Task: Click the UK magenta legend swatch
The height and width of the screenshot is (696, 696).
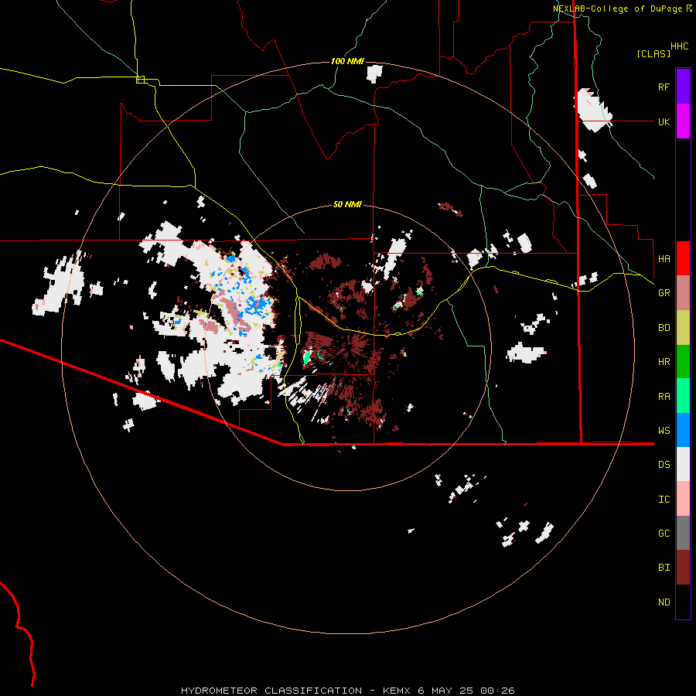Action: pos(683,121)
